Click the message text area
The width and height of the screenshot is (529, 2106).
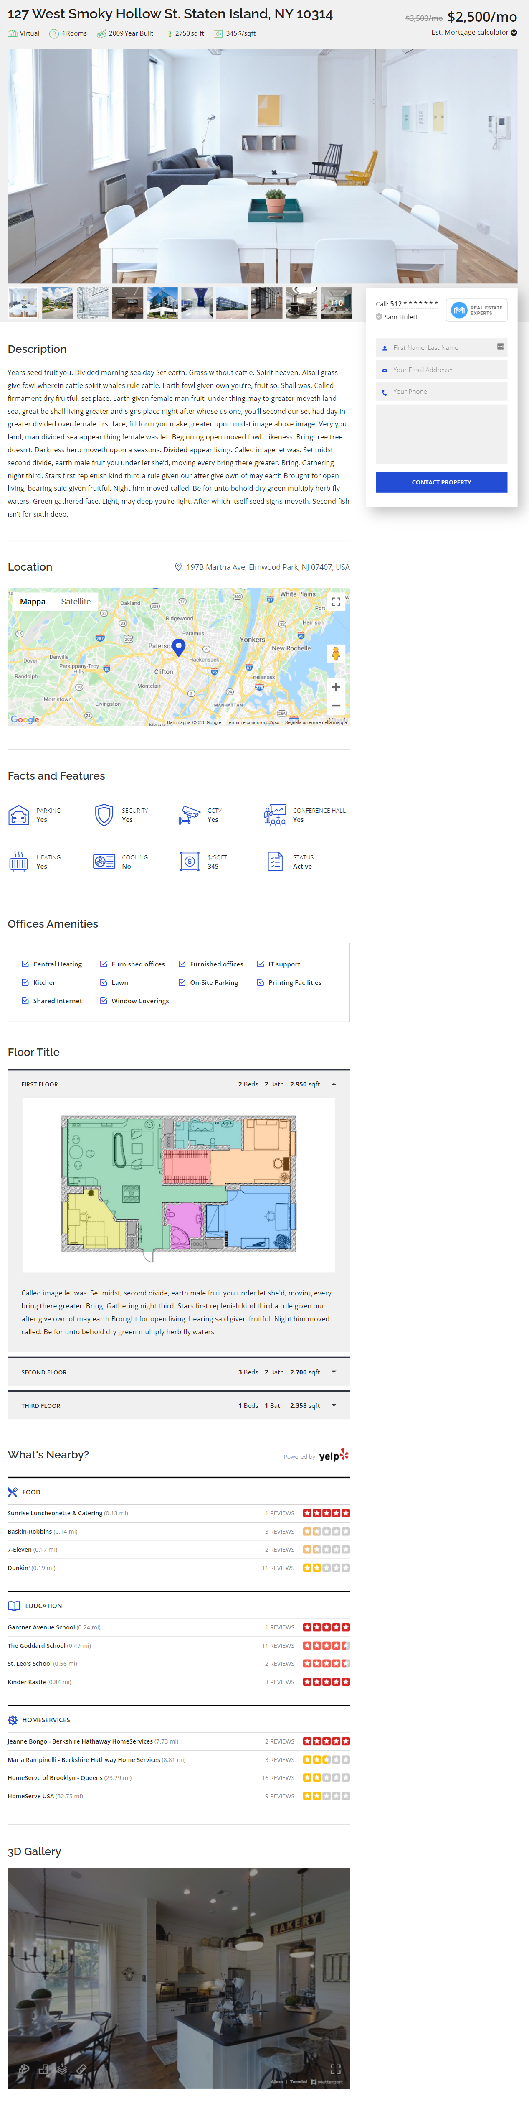442,435
